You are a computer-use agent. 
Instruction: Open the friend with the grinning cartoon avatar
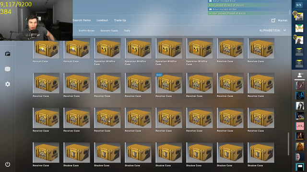(300, 116)
